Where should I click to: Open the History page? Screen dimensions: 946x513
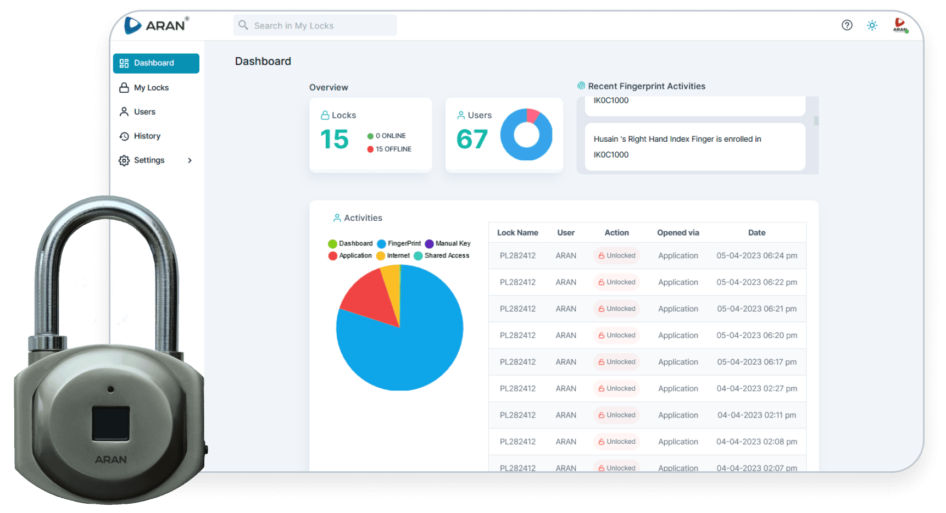coord(147,136)
